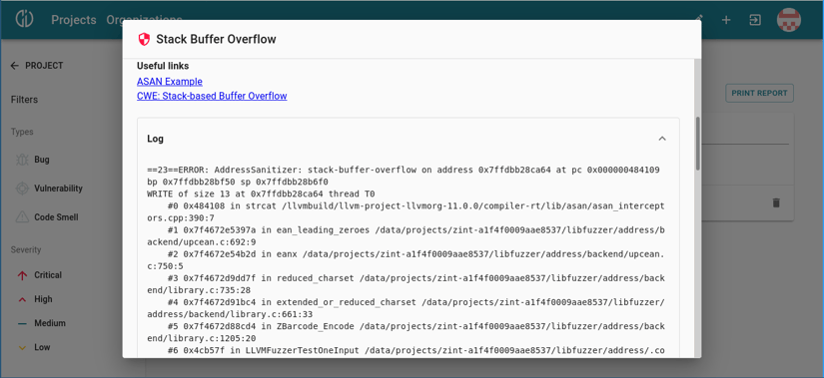The image size is (824, 378).
Task: Select the High severity filter
Action: (35, 299)
